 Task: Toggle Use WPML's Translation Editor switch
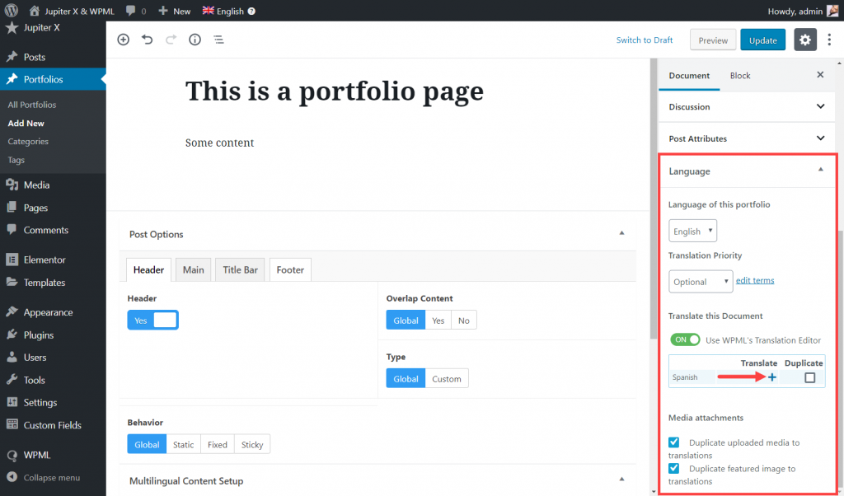(x=685, y=339)
